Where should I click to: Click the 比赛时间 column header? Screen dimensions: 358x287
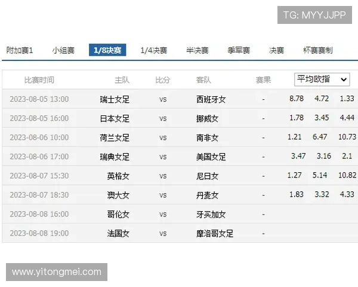tap(39, 80)
